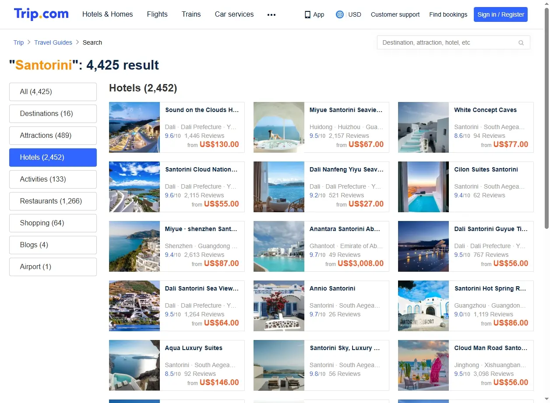Open Cilon Suites Santorini thumbnail
Viewport: 550px width, 403px height.
pos(423,187)
